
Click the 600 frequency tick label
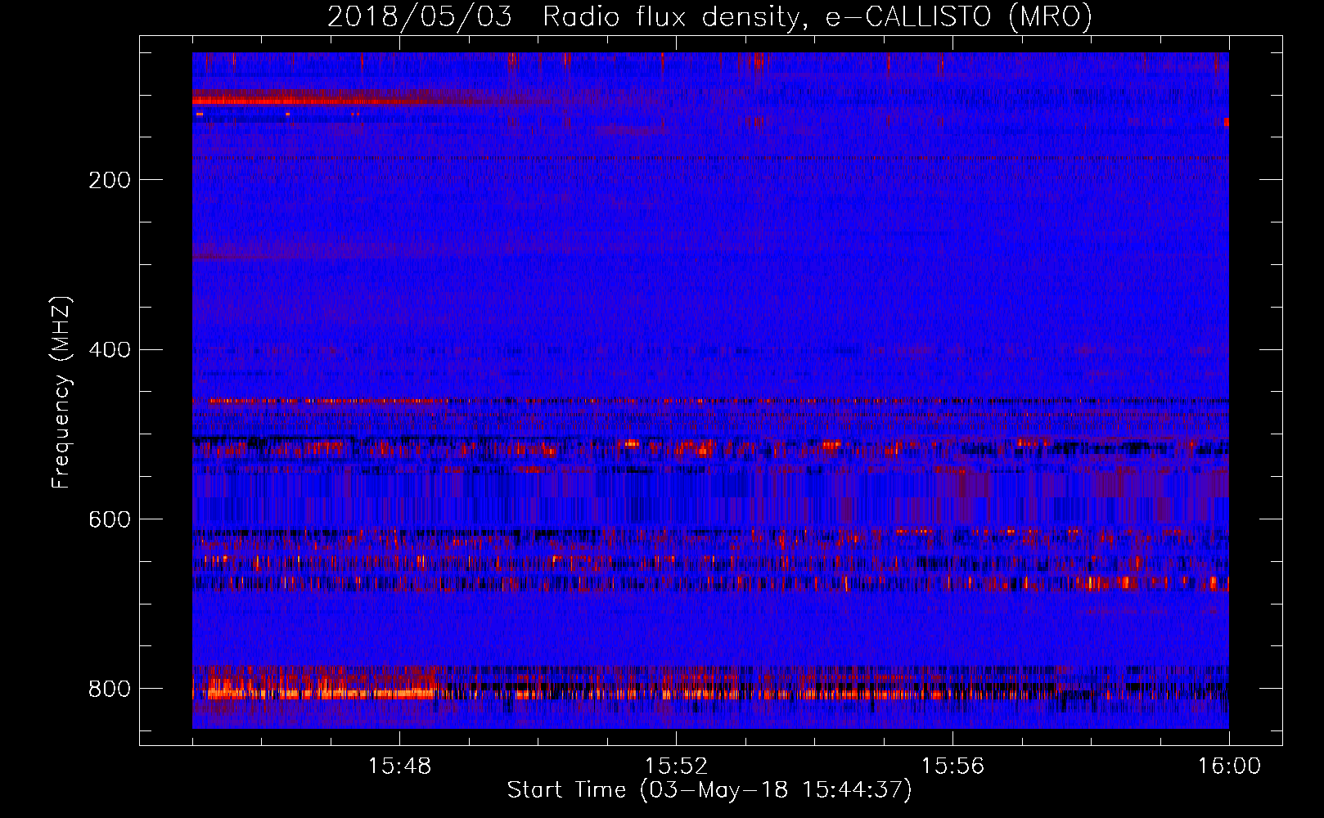point(110,520)
